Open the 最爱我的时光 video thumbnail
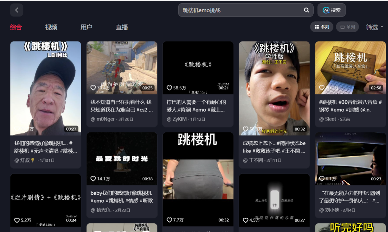 122,158
